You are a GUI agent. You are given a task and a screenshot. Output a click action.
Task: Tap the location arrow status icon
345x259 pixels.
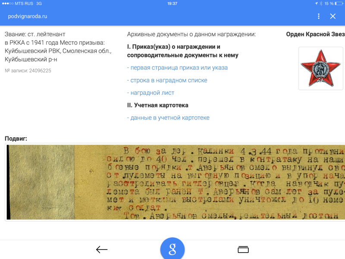[316, 3]
